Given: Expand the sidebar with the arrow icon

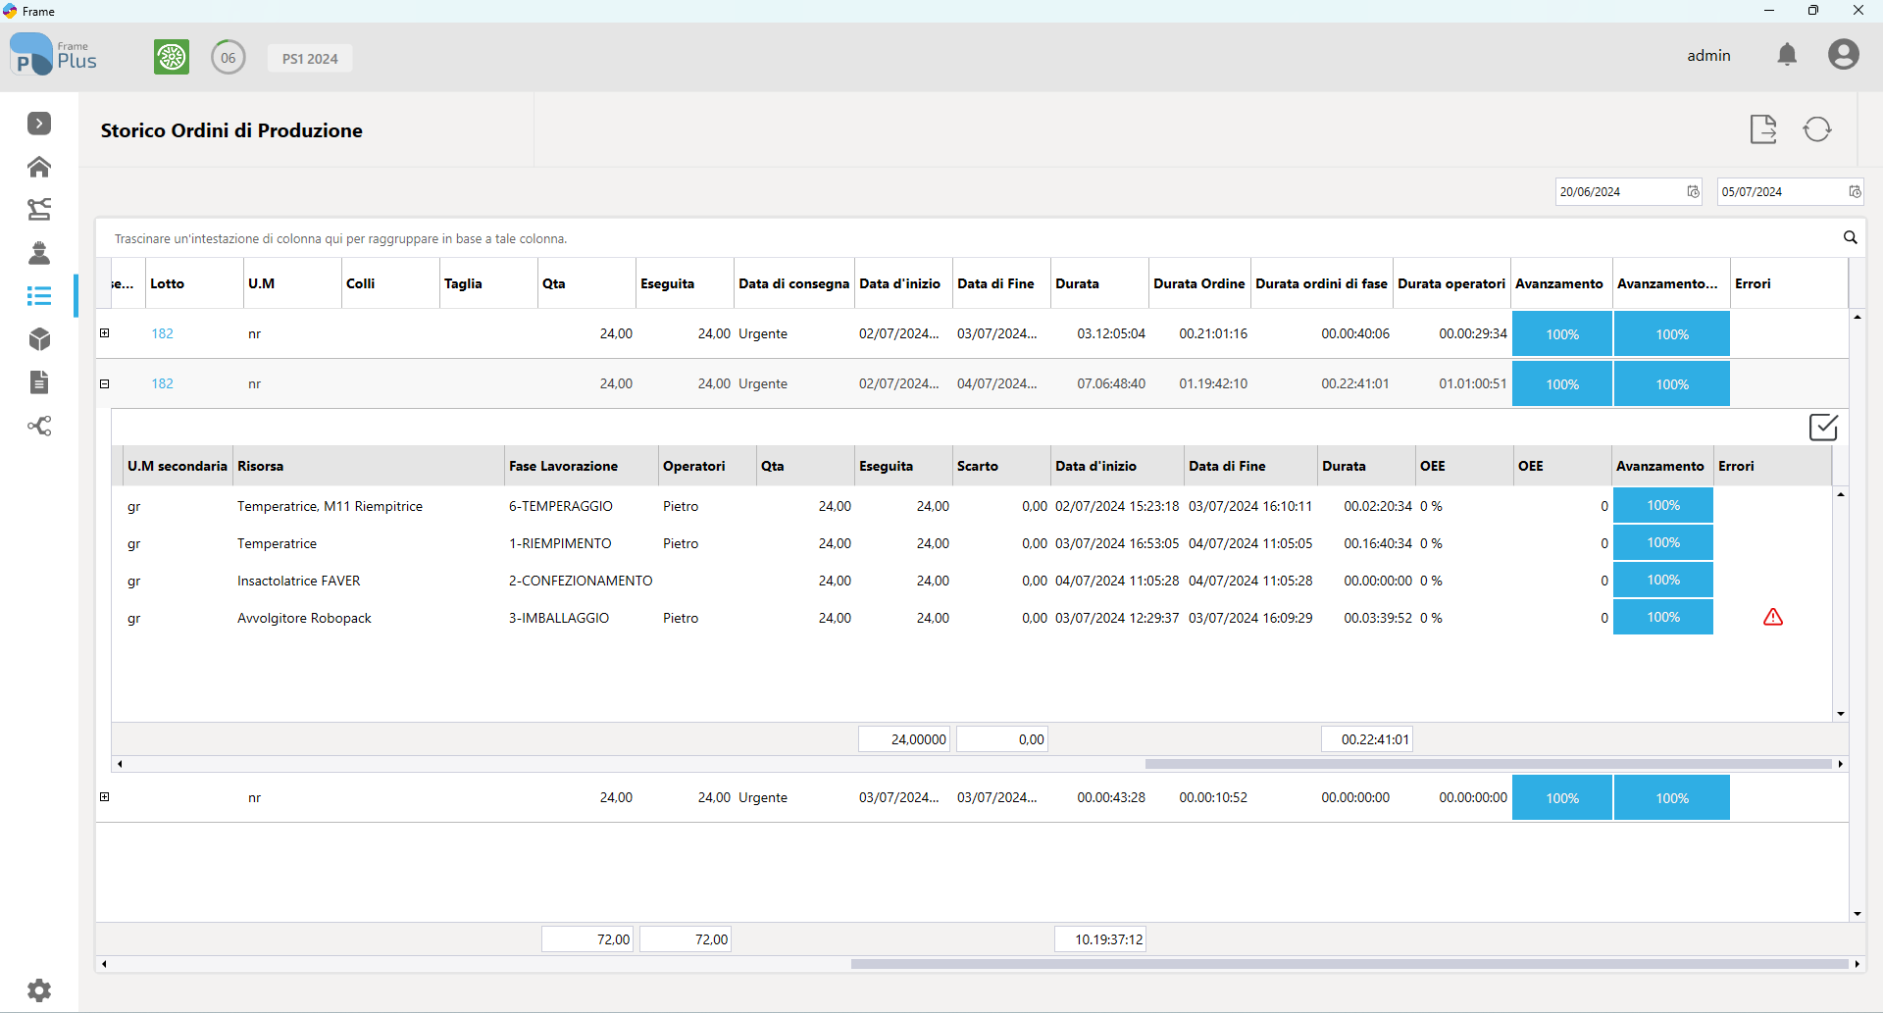Looking at the screenshot, I should [39, 124].
